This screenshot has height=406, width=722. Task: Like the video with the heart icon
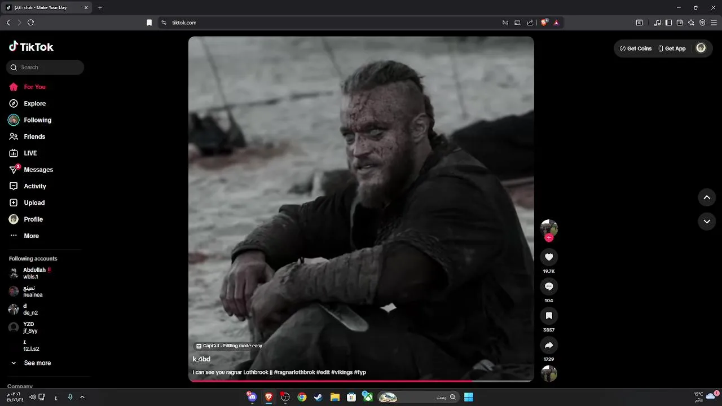tap(549, 257)
